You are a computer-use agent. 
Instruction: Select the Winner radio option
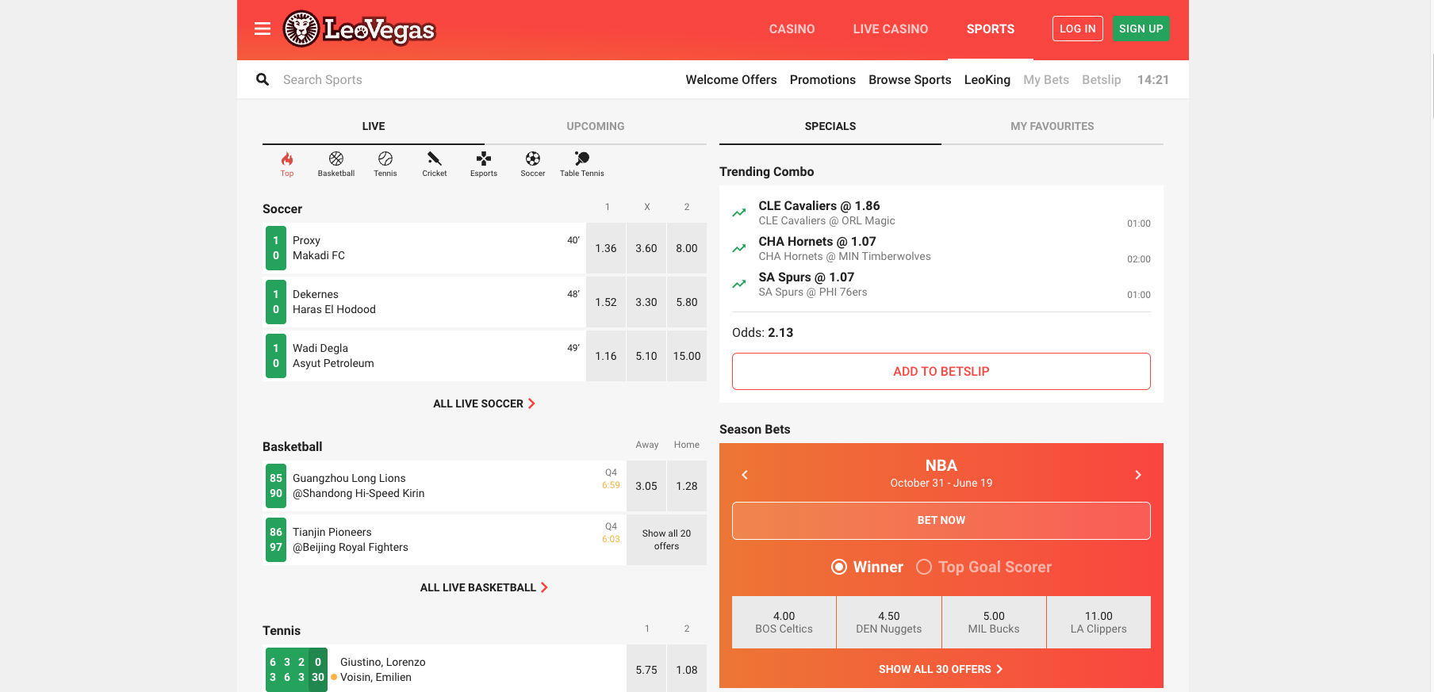click(868, 567)
